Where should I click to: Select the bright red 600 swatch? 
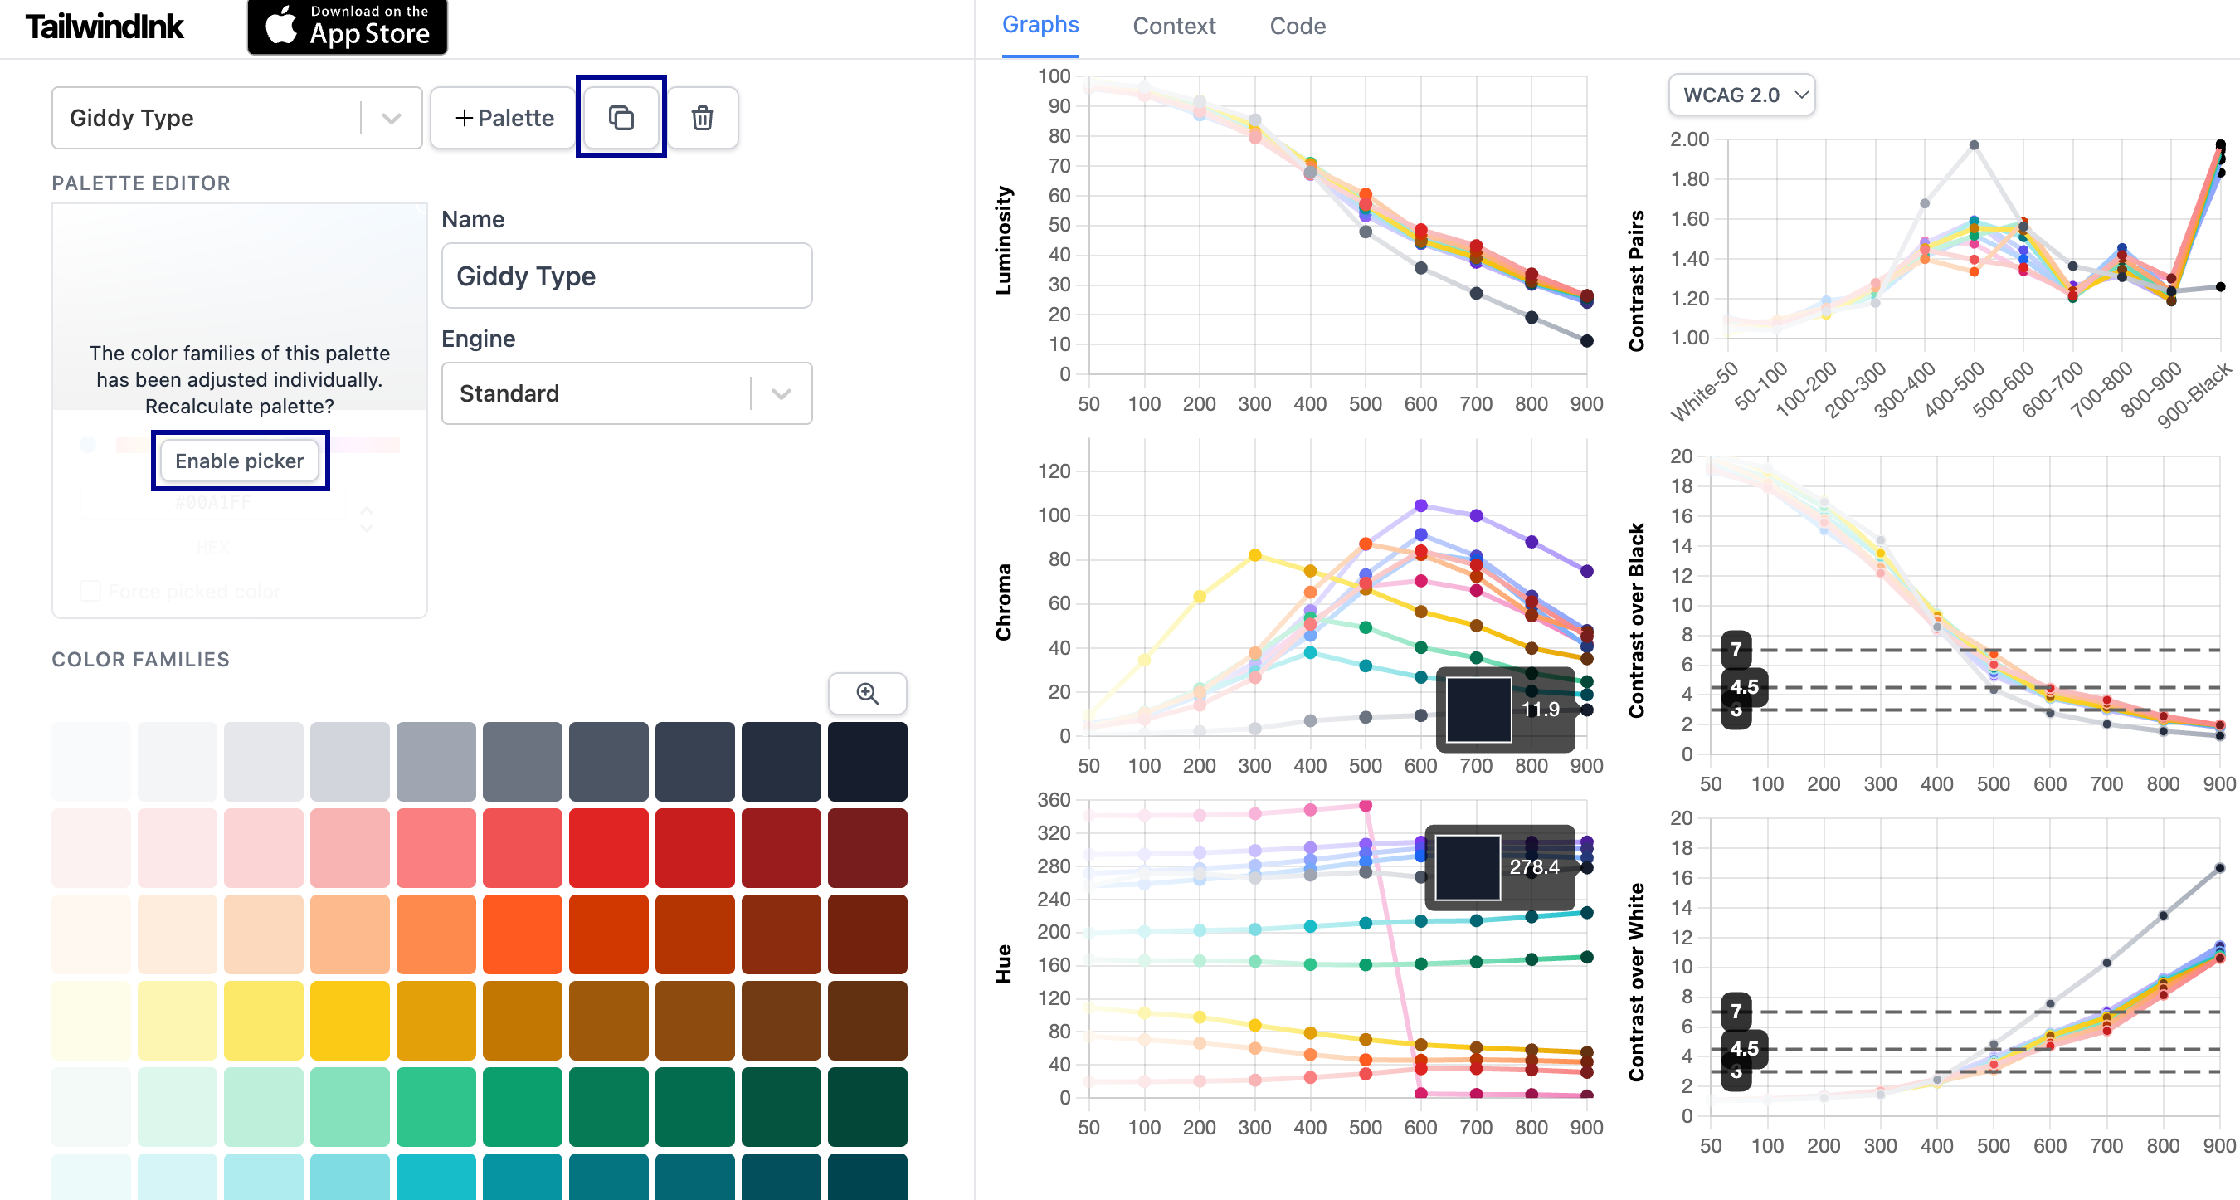tap(608, 848)
